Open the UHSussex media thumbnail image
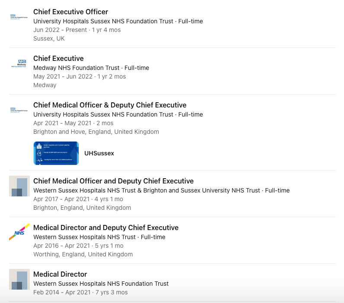Image resolution: width=344 pixels, height=303 pixels. pos(56,153)
